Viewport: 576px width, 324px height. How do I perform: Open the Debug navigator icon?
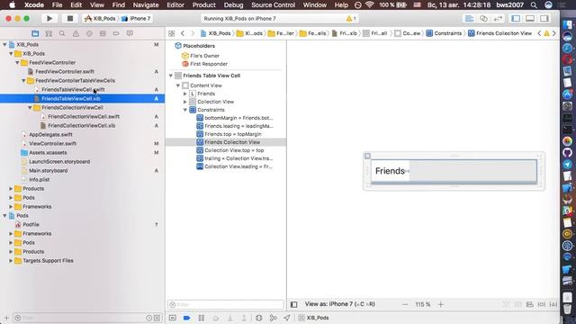point(103,33)
